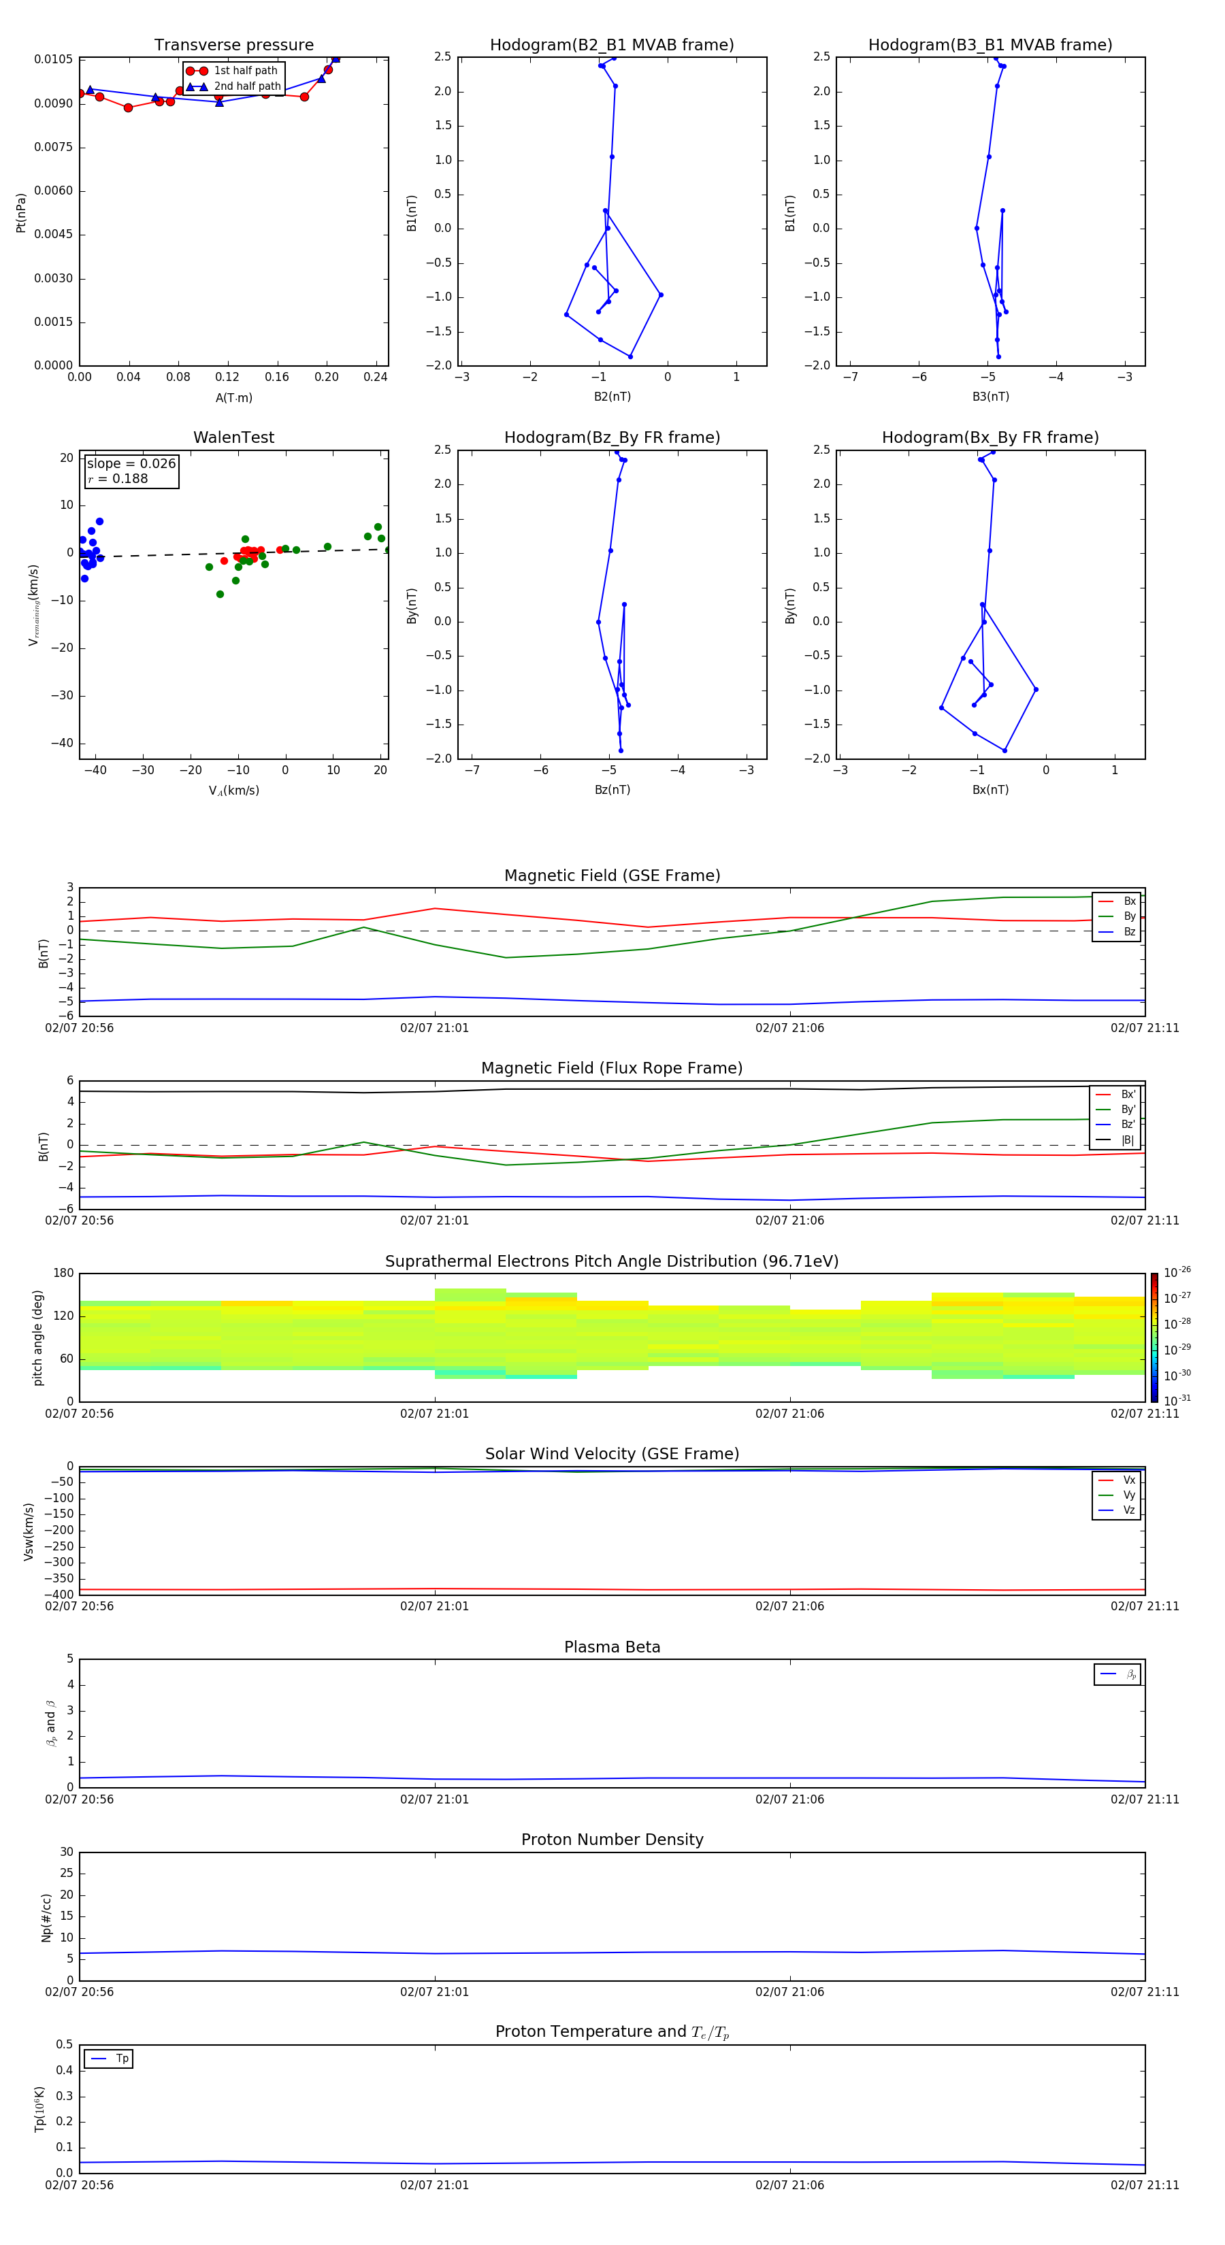Click the 'V_A(km/s)' x-axis label
Screen dimensions: 1225x2245
tap(233, 791)
